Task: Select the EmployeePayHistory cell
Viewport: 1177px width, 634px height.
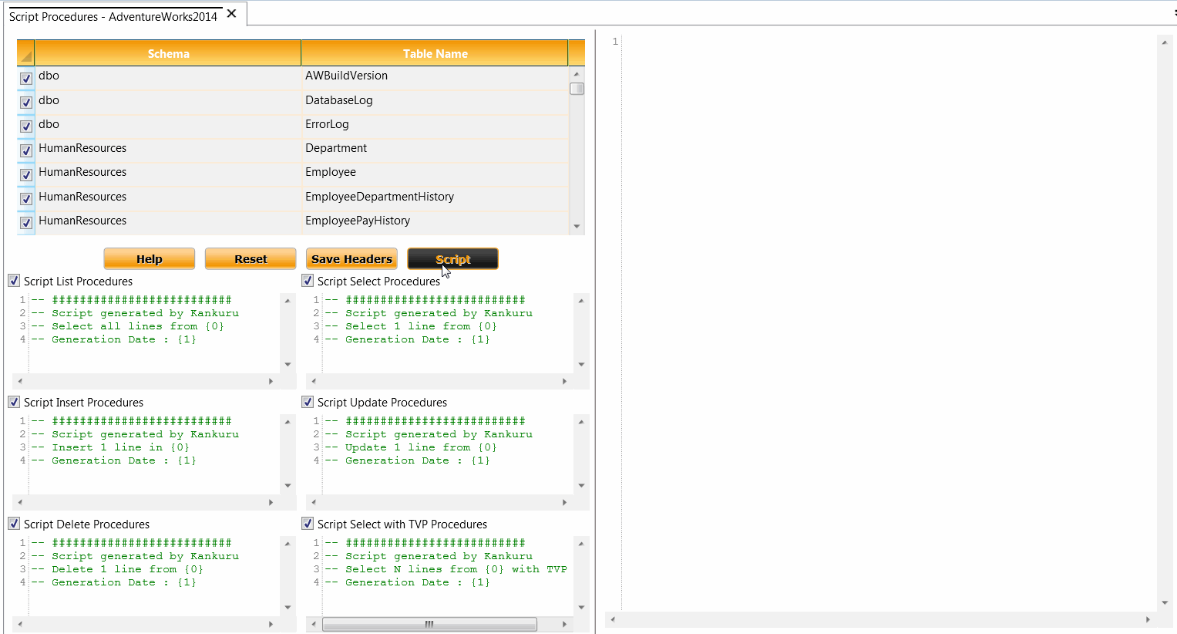Action: [435, 222]
